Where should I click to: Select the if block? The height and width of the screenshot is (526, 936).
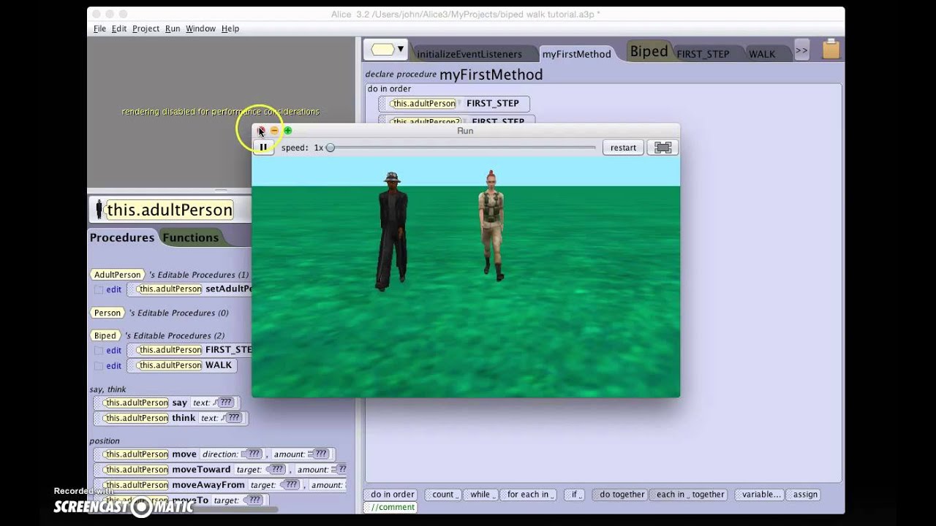[x=575, y=495]
